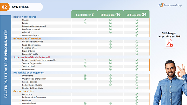The width and height of the screenshot is (187, 105).
Task: Click the Expression public label
Action: (30, 54)
